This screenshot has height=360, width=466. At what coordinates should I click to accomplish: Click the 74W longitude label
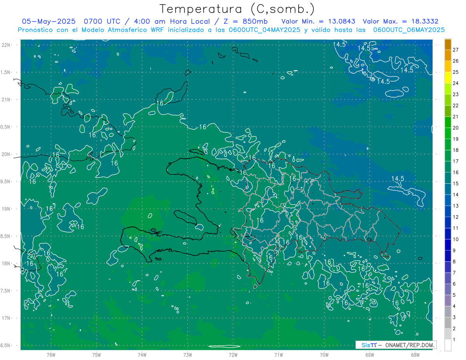pyautogui.click(x=142, y=355)
